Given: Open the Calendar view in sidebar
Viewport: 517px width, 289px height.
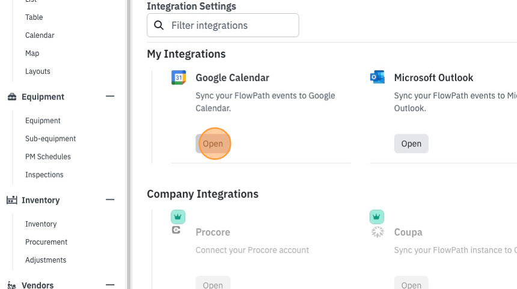Looking at the screenshot, I should pos(40,35).
